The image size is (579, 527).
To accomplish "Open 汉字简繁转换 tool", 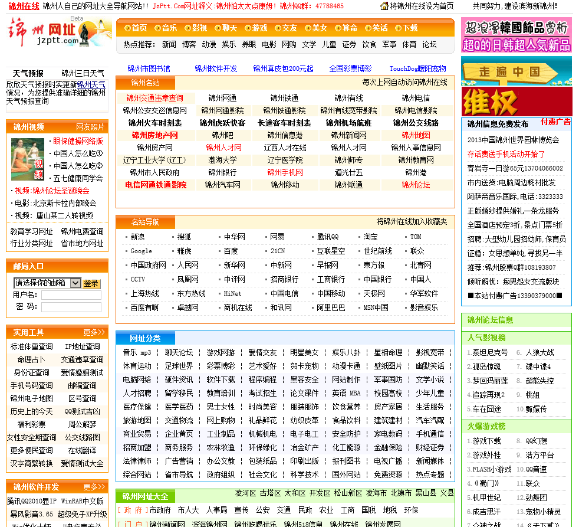I will 32,463.
